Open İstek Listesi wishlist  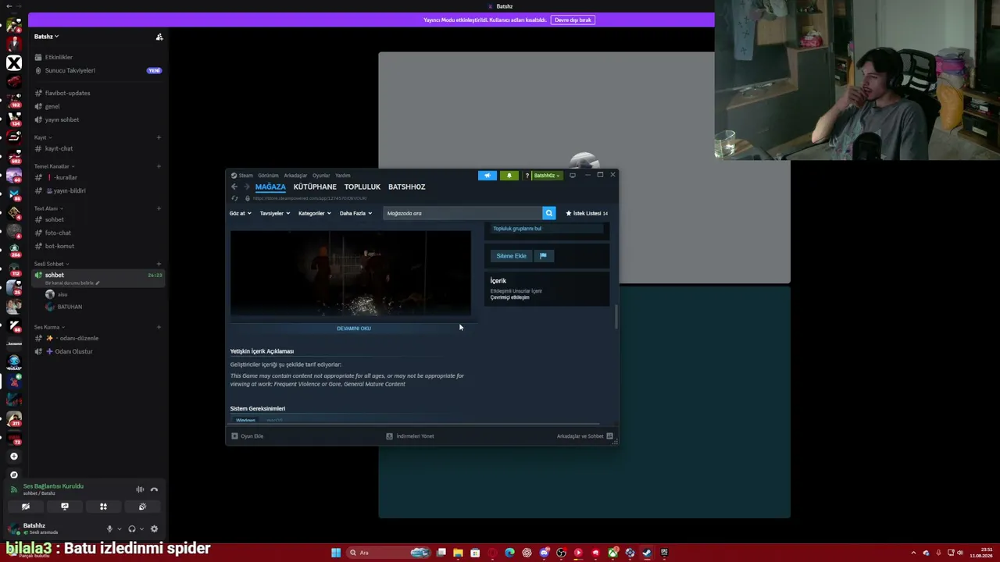pos(587,213)
